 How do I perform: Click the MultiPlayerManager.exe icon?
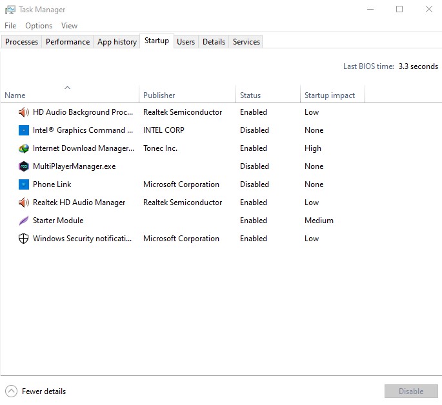(x=24, y=166)
